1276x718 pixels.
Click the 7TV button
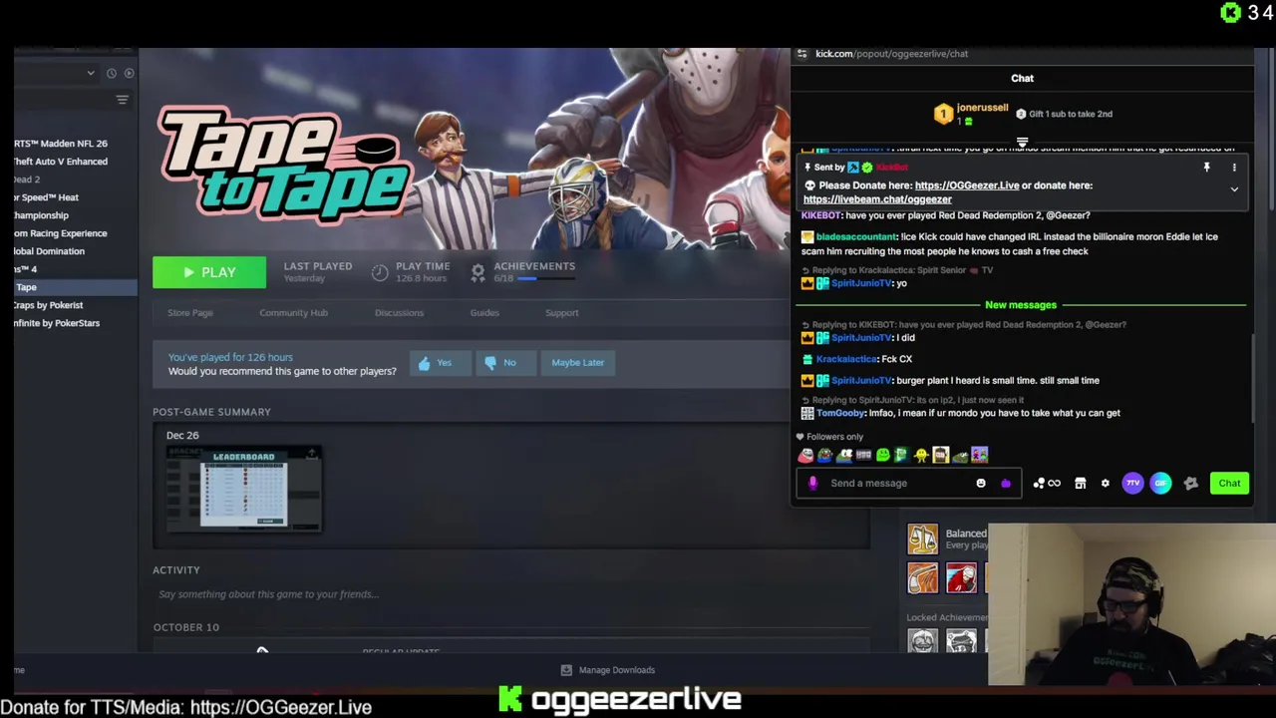1132,483
